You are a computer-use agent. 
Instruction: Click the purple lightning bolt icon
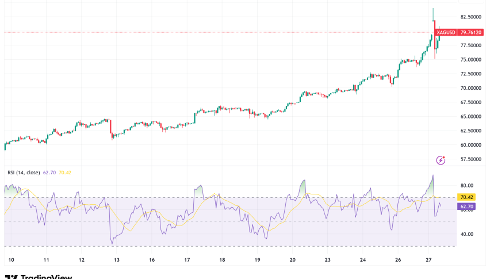pos(441,160)
